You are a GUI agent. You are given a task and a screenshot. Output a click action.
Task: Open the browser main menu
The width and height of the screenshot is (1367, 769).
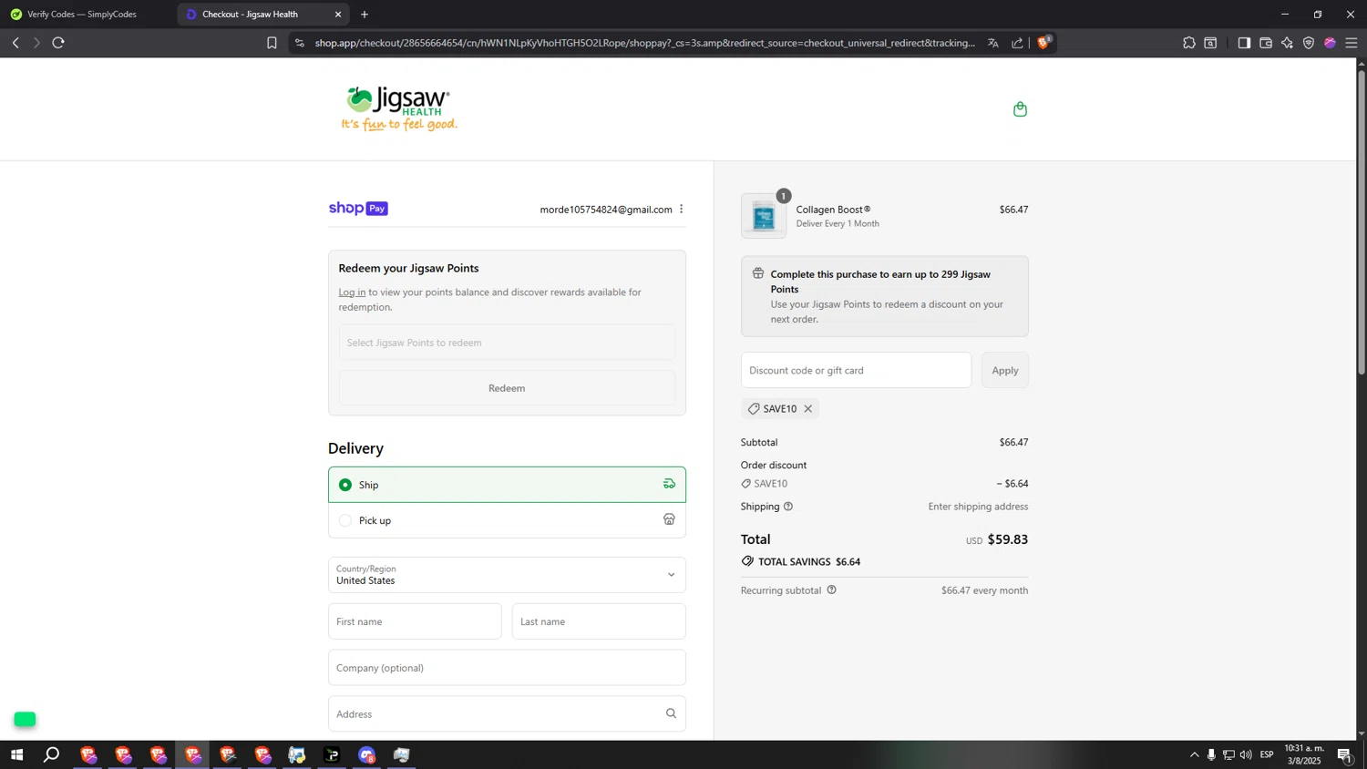tap(1352, 43)
